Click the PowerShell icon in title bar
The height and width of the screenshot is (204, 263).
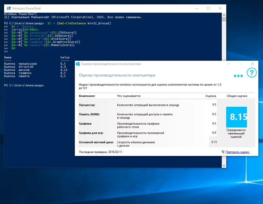(9, 8)
